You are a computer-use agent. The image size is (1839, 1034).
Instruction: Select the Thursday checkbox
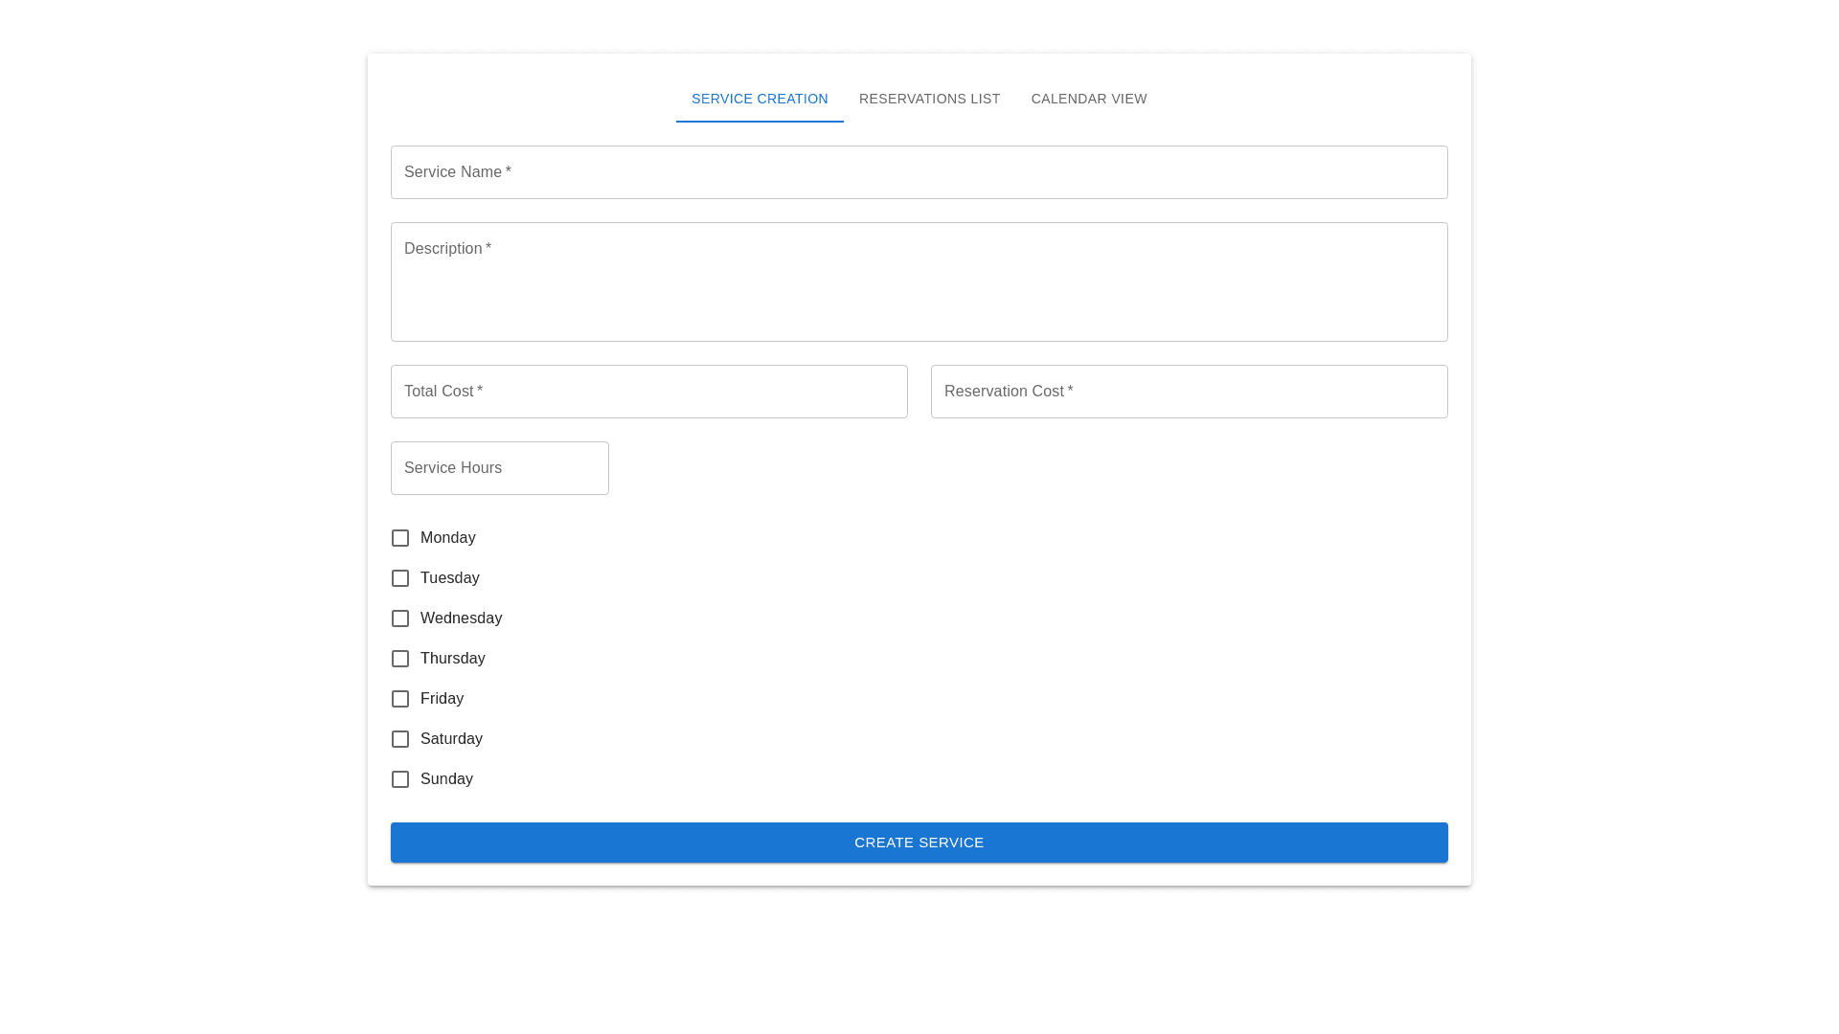pyautogui.click(x=400, y=659)
